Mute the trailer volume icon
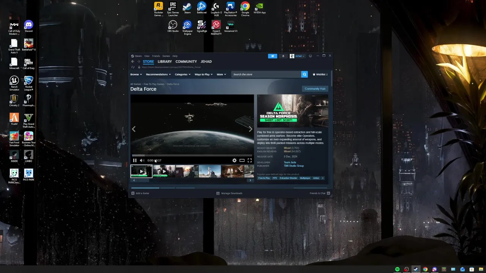Screen dimensions: 486x273 click(142, 160)
